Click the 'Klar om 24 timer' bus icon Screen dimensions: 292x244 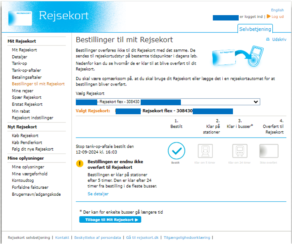(x=240, y=151)
